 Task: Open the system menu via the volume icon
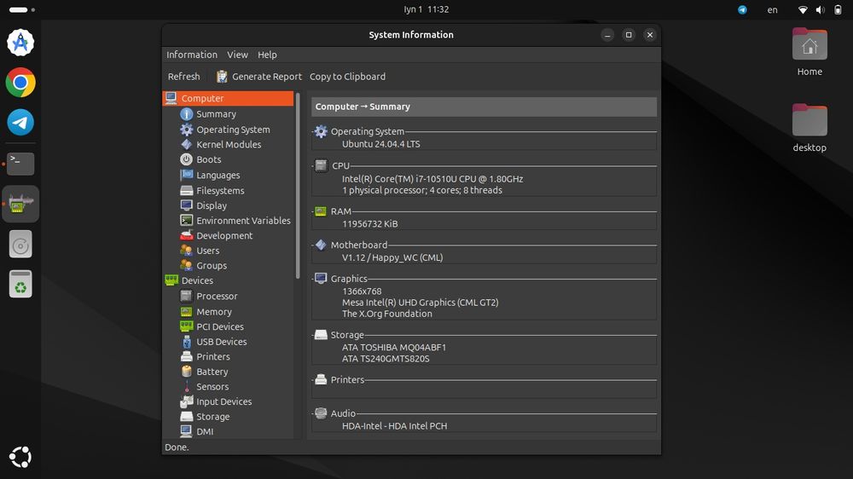[x=821, y=9]
